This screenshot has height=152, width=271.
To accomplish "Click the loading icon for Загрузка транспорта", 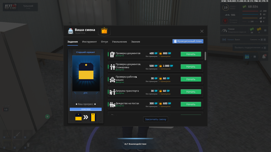I will tap(112, 92).
